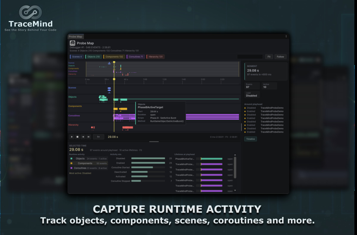
Task: Select Coroutines row in Runtime activity
Action: point(88,168)
